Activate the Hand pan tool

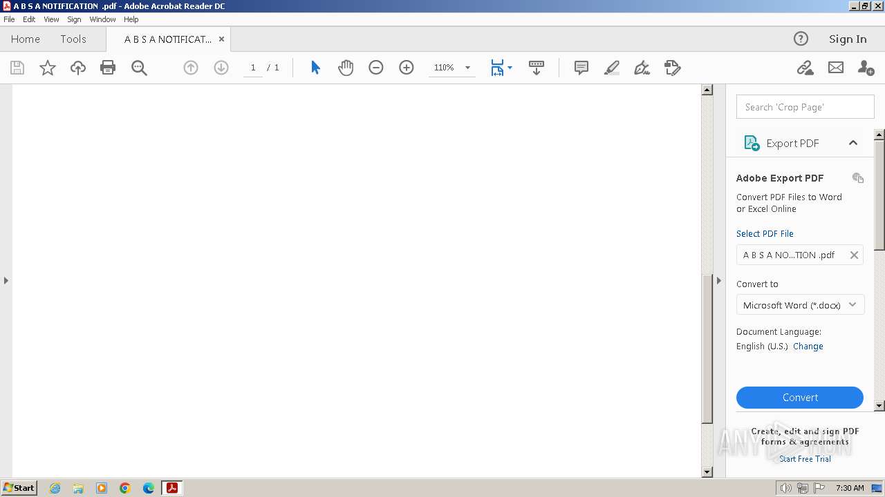[x=346, y=68]
